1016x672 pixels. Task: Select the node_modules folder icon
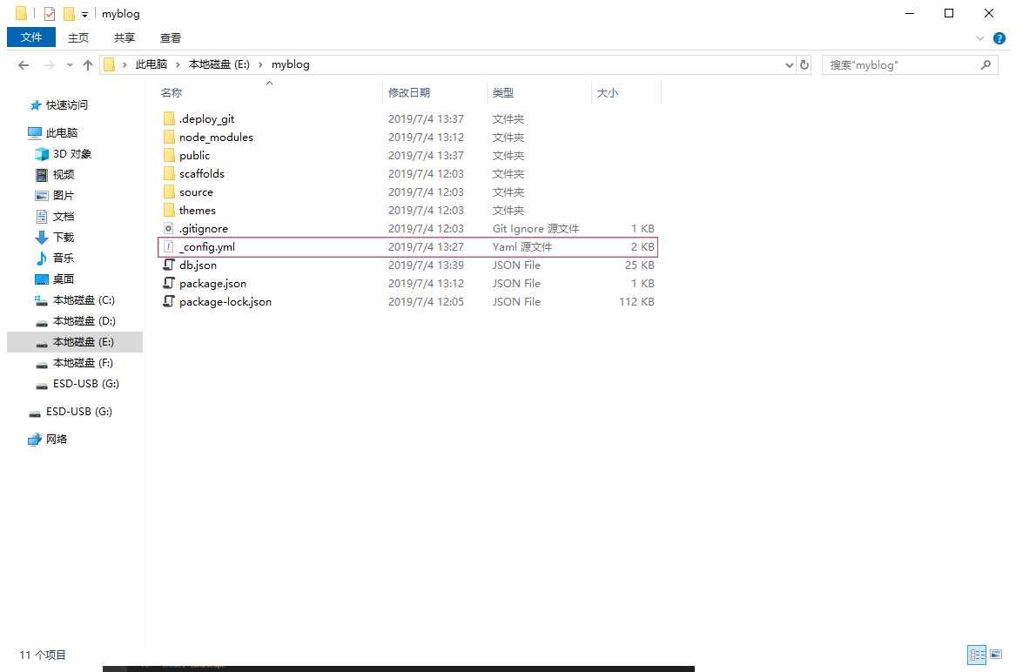coord(169,138)
